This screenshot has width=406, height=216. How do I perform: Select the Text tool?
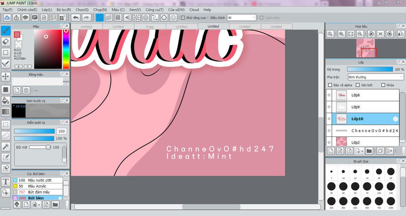coord(6,181)
